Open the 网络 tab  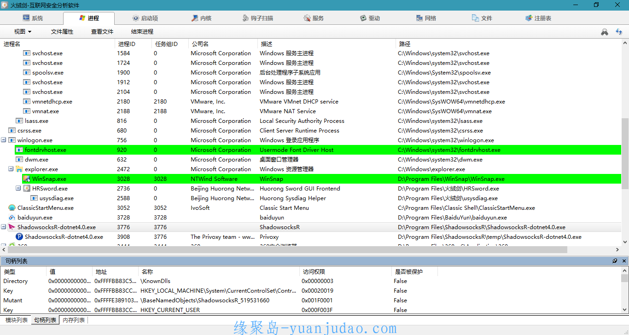[426, 18]
